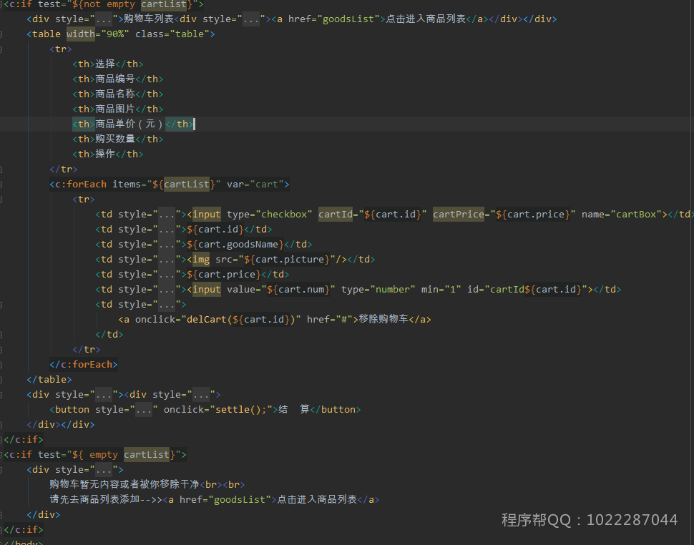Click settle(); onclick handler

coord(241,410)
